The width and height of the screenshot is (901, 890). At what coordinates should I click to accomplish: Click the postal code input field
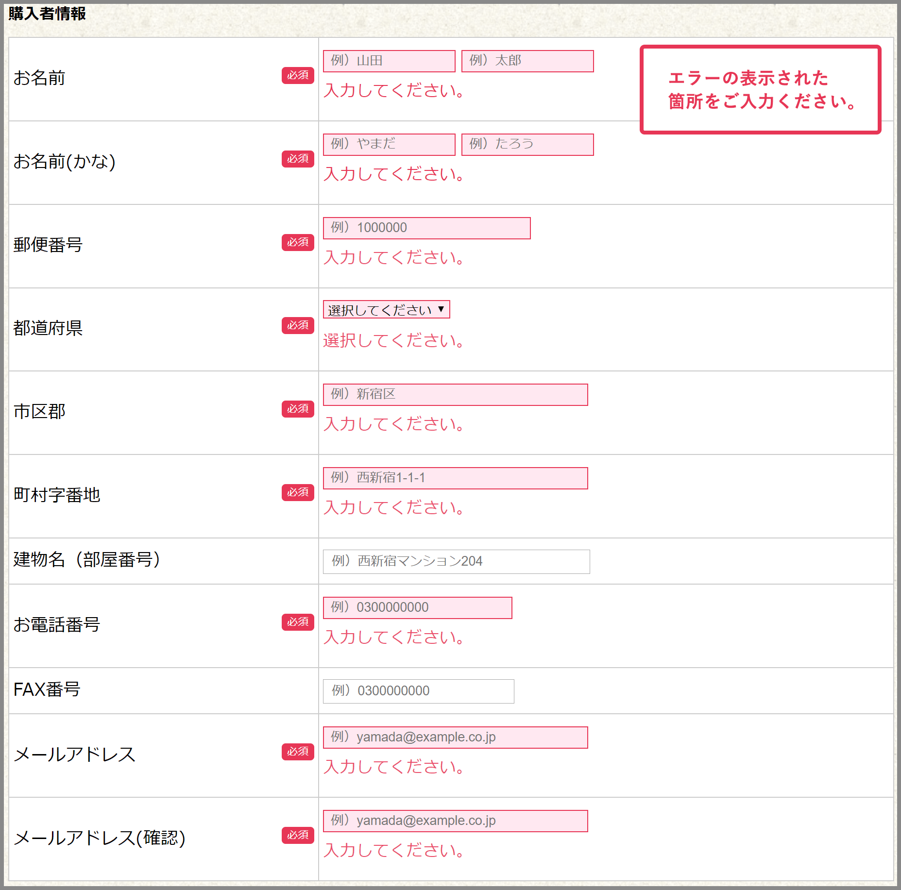pos(426,228)
